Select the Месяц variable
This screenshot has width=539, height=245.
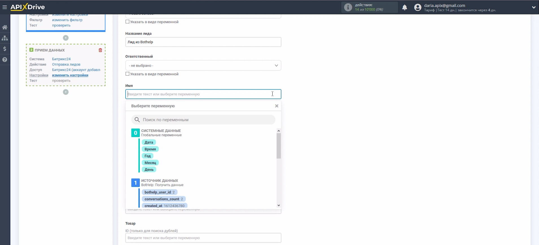150,163
